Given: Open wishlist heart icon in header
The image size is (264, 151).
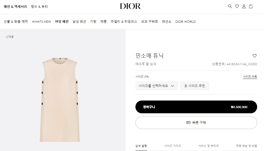Looking at the screenshot, I should [237, 6].
